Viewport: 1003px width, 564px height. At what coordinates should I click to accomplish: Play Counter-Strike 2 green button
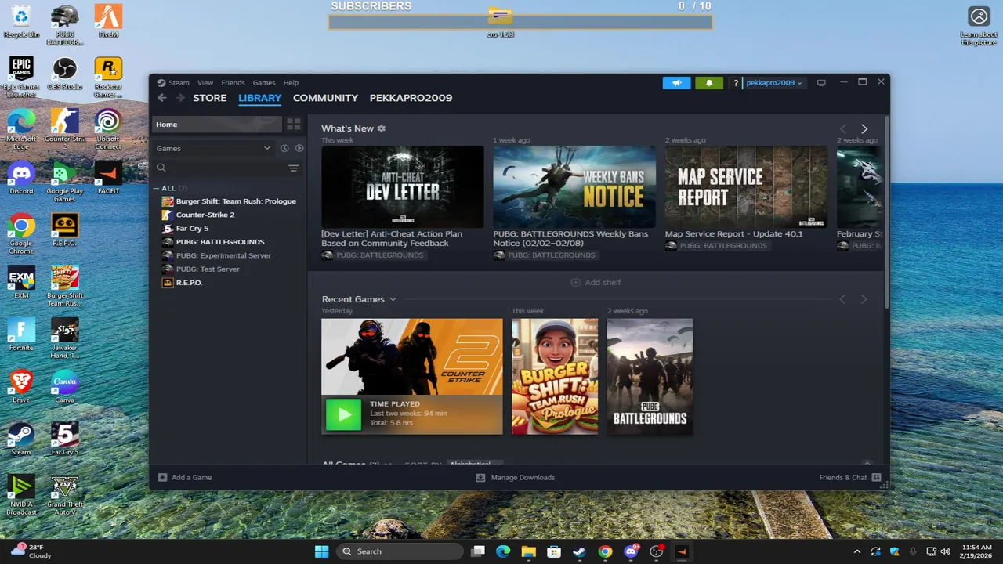(343, 414)
